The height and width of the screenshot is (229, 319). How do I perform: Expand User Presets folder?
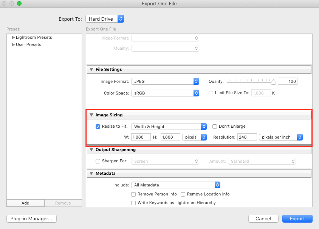click(x=13, y=44)
